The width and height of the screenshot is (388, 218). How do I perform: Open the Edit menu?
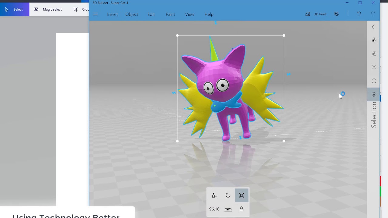point(151,14)
